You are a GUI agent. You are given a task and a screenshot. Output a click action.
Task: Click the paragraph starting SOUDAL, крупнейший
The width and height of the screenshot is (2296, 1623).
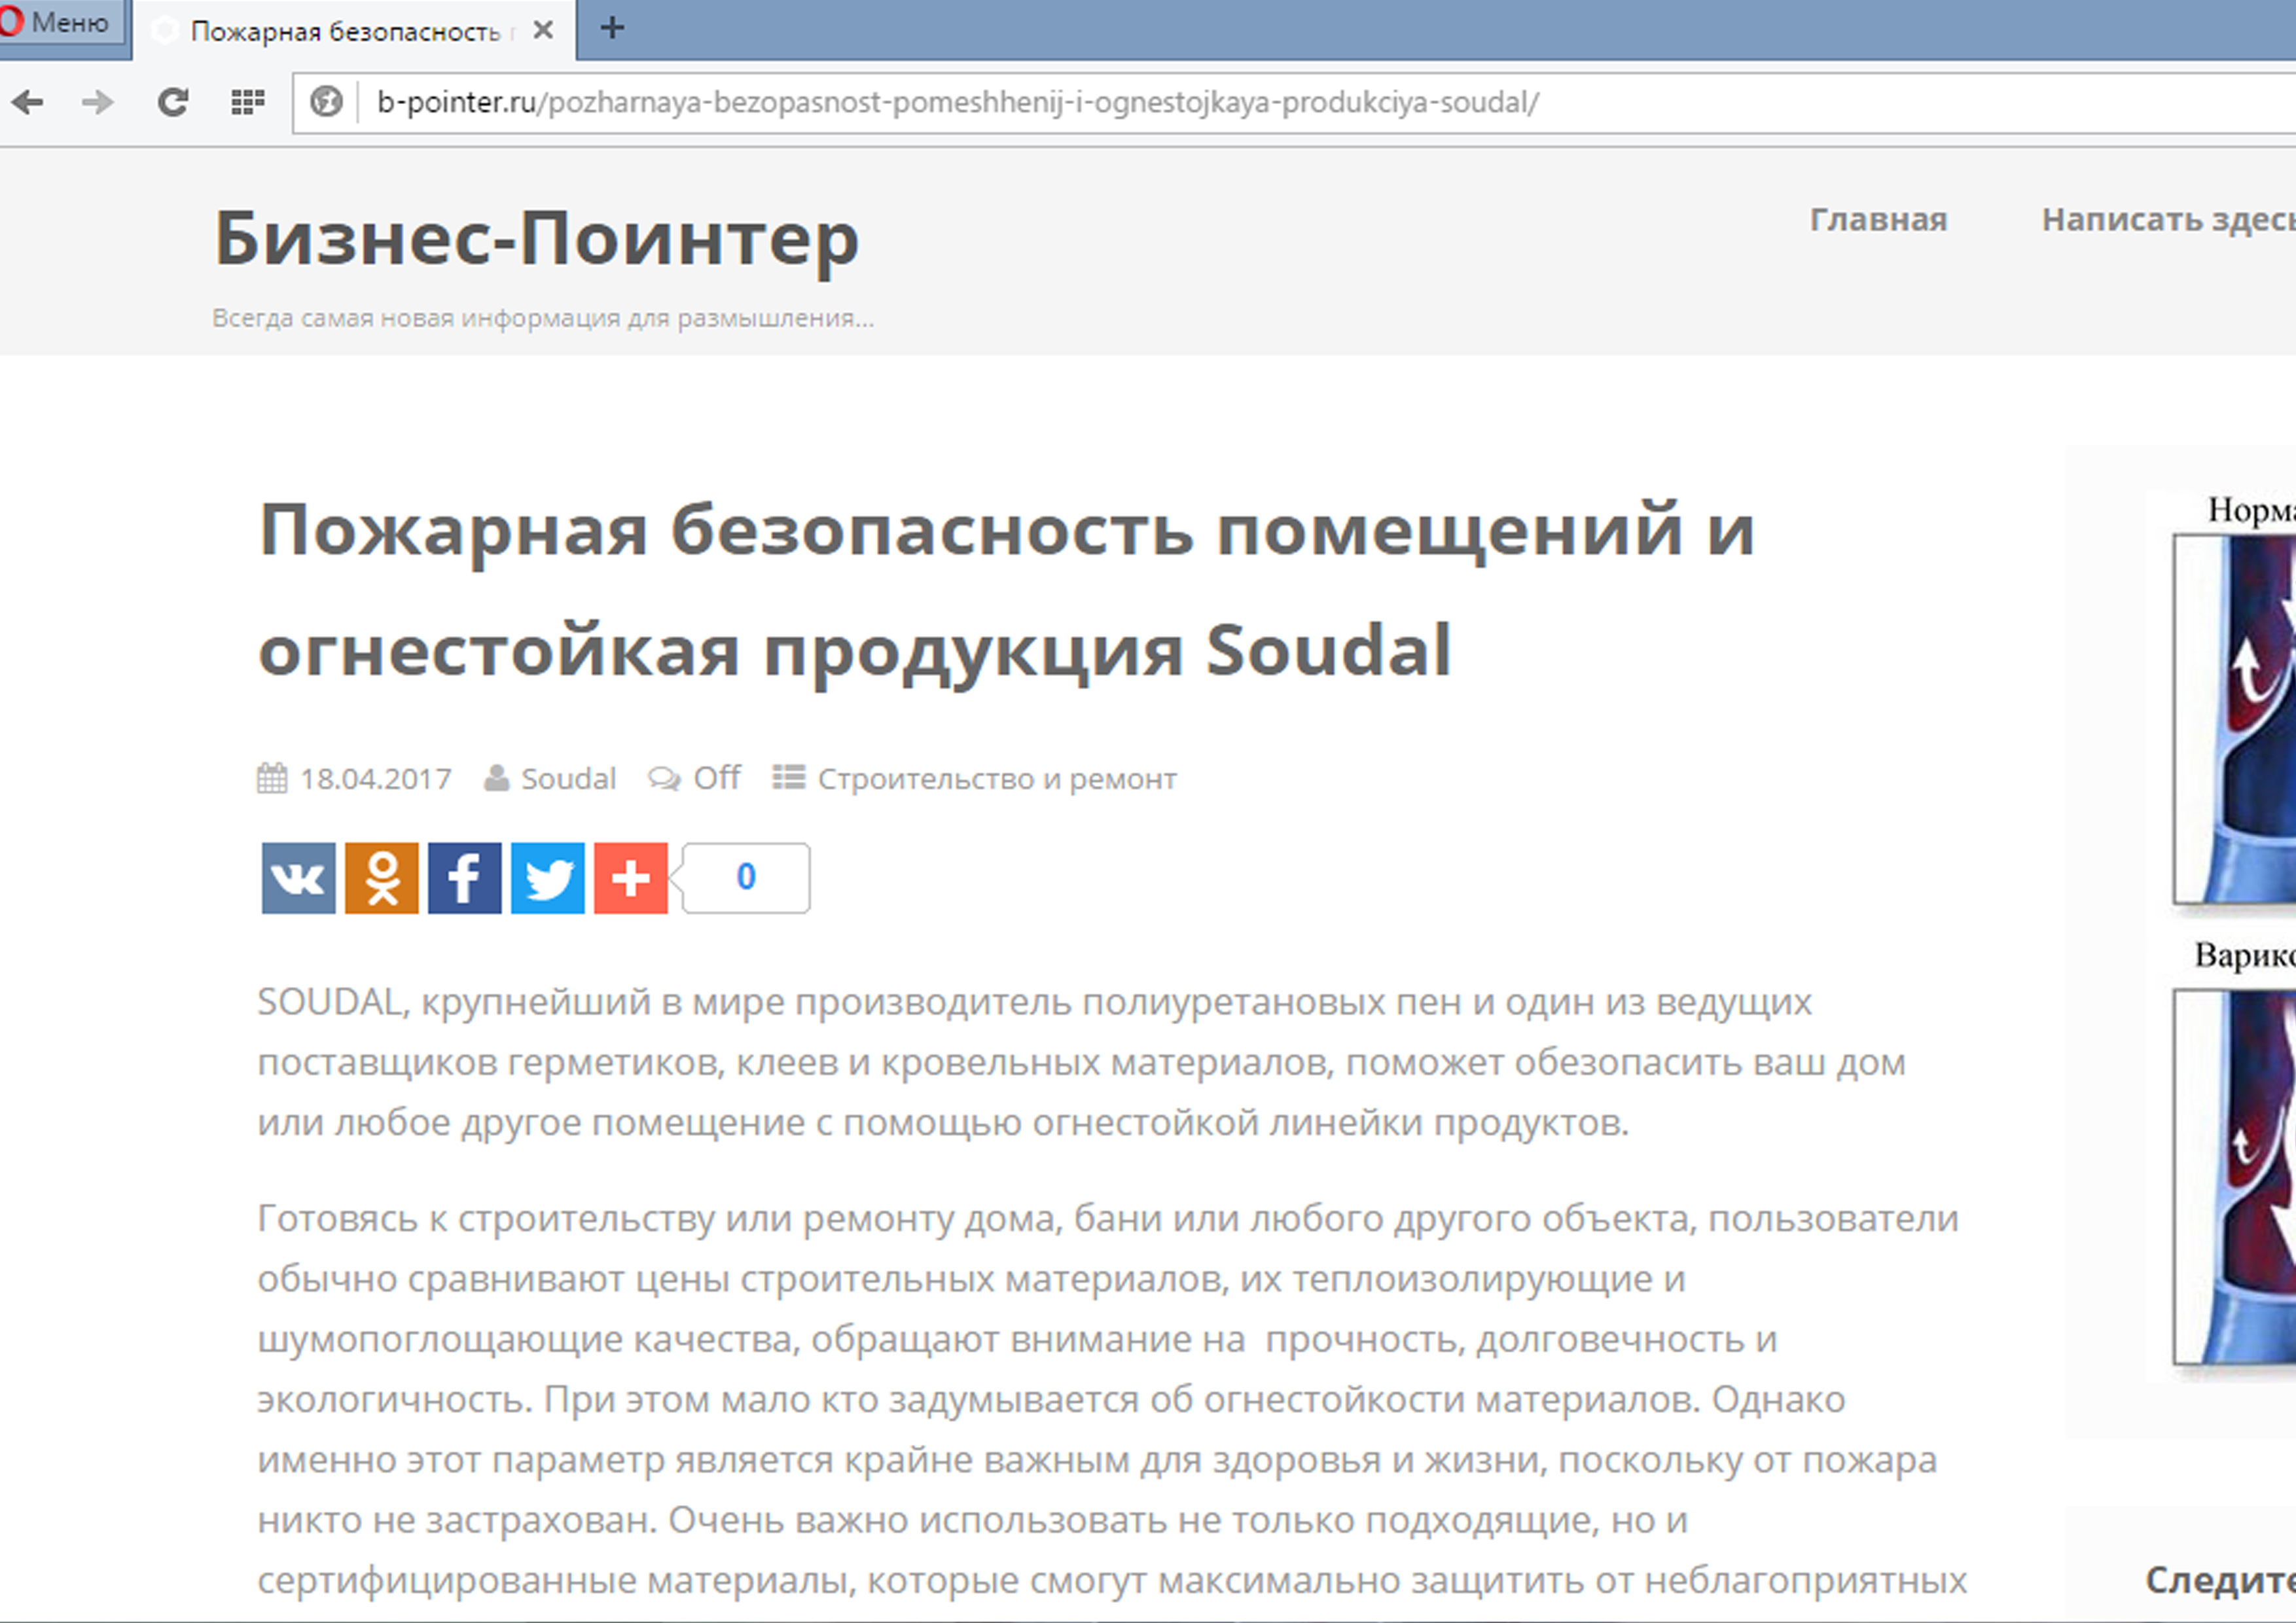(1082, 1062)
